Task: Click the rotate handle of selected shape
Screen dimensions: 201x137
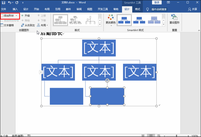Action: point(108,80)
